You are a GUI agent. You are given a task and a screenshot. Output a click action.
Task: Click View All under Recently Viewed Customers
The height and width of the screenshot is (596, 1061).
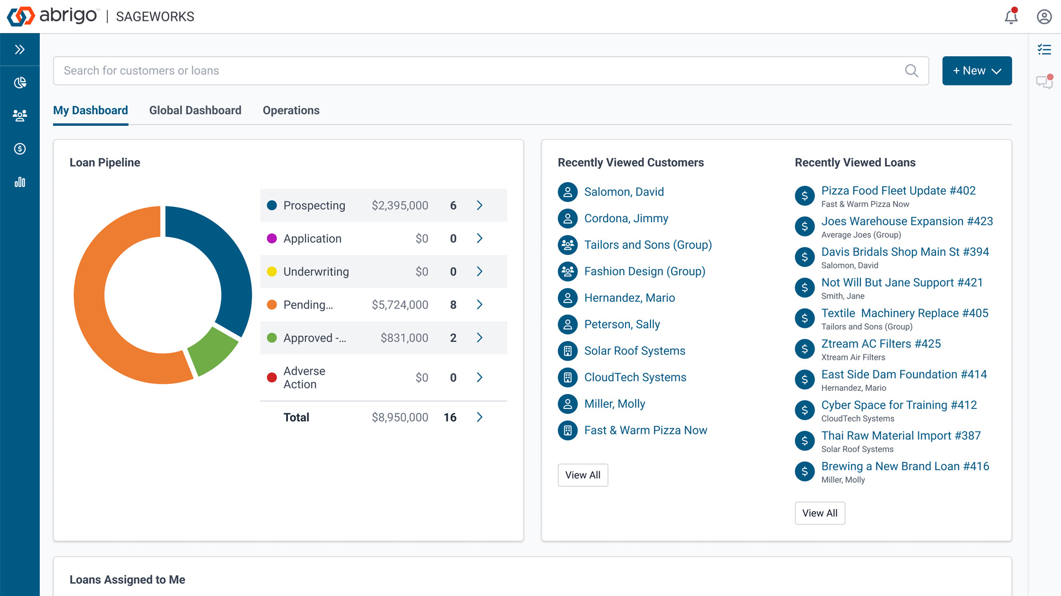pos(582,475)
